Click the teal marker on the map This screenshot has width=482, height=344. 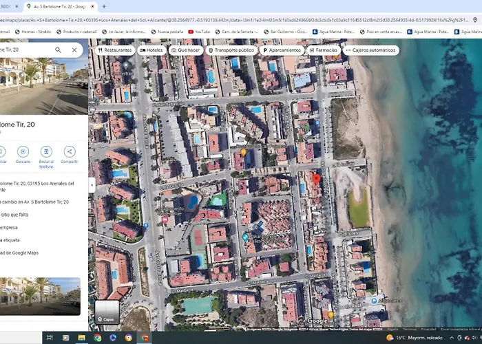(245, 237)
